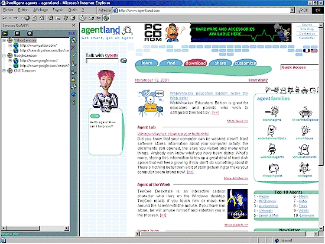Switch to the customize tab
Screen dimensions: 325x244
point(245,63)
